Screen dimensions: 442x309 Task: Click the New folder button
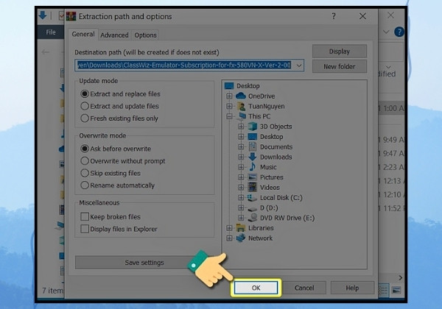340,67
